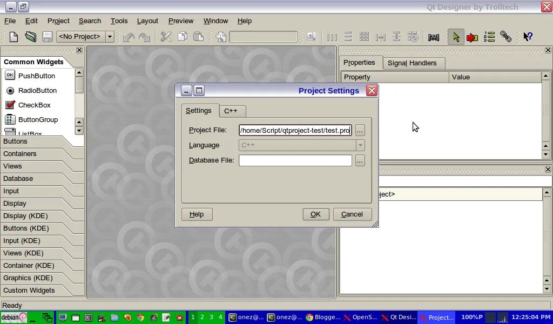Click the Open file folder icon
This screenshot has width=553, height=324.
30,37
